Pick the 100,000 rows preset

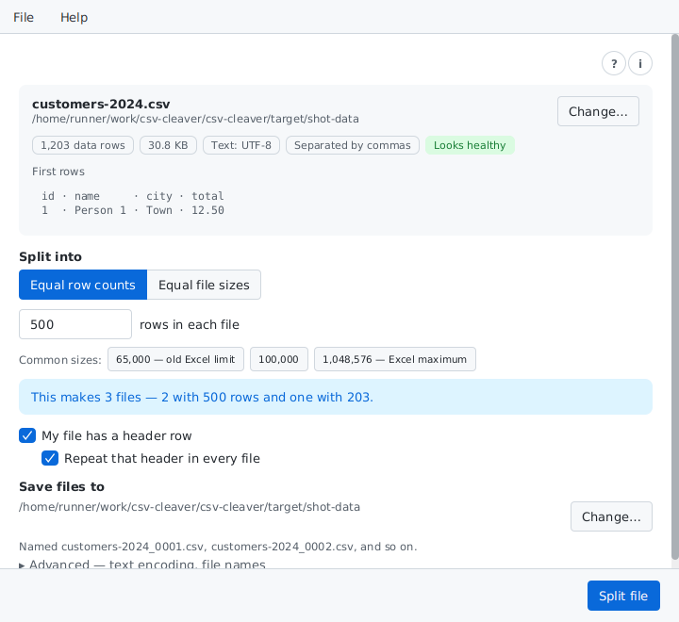tap(279, 359)
